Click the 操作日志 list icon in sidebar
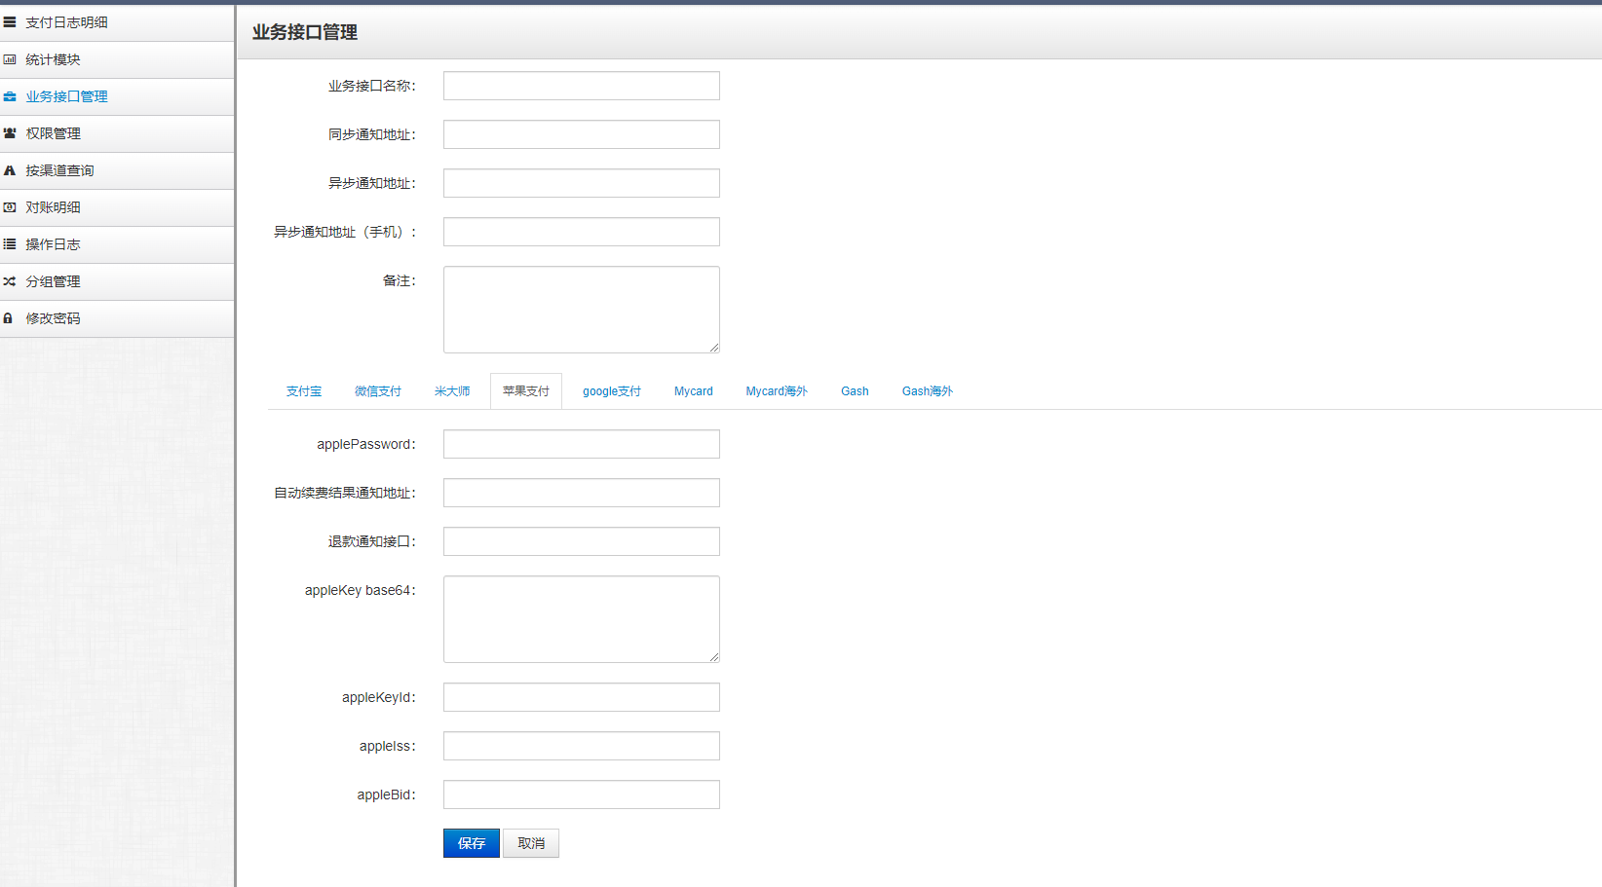The image size is (1602, 887). click(10, 244)
